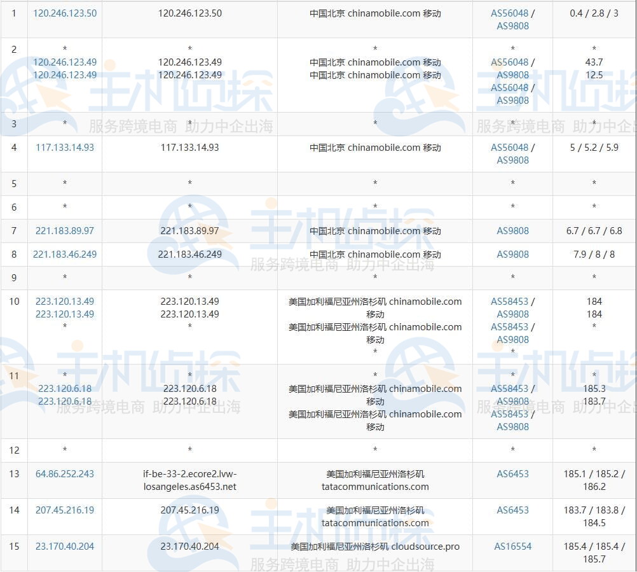637x572 pixels.
Task: Select the IP link 120.246.123.49 in hop 2
Action: point(64,62)
